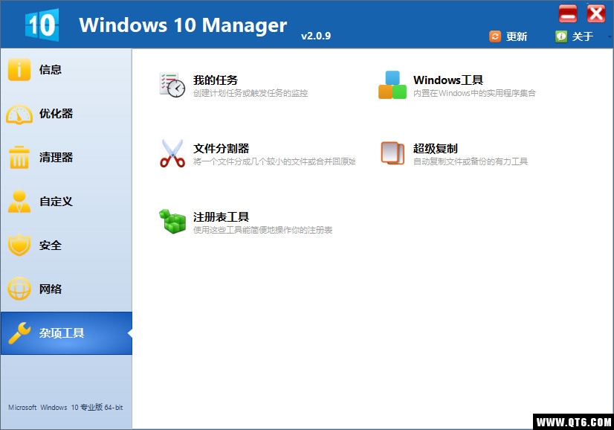
Task: Select the 清理器 trash can icon
Action: click(x=19, y=158)
